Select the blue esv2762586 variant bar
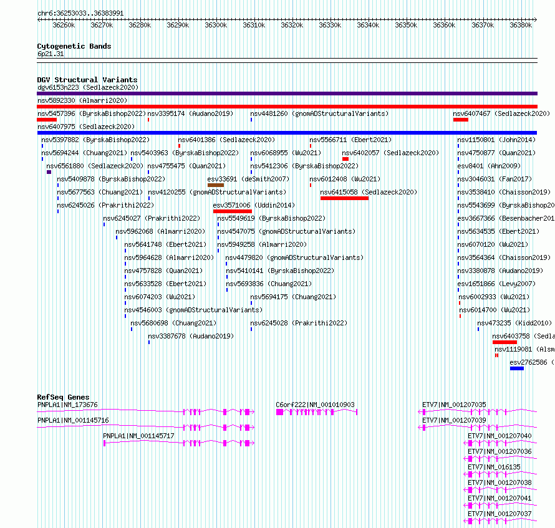 517,368
